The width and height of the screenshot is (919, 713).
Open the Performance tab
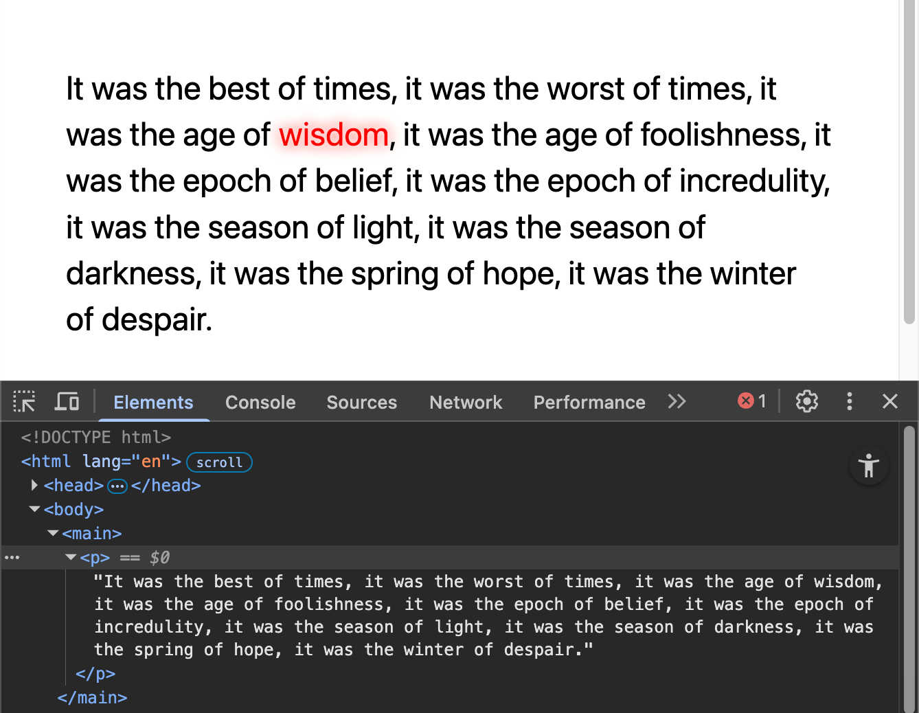[x=589, y=403]
